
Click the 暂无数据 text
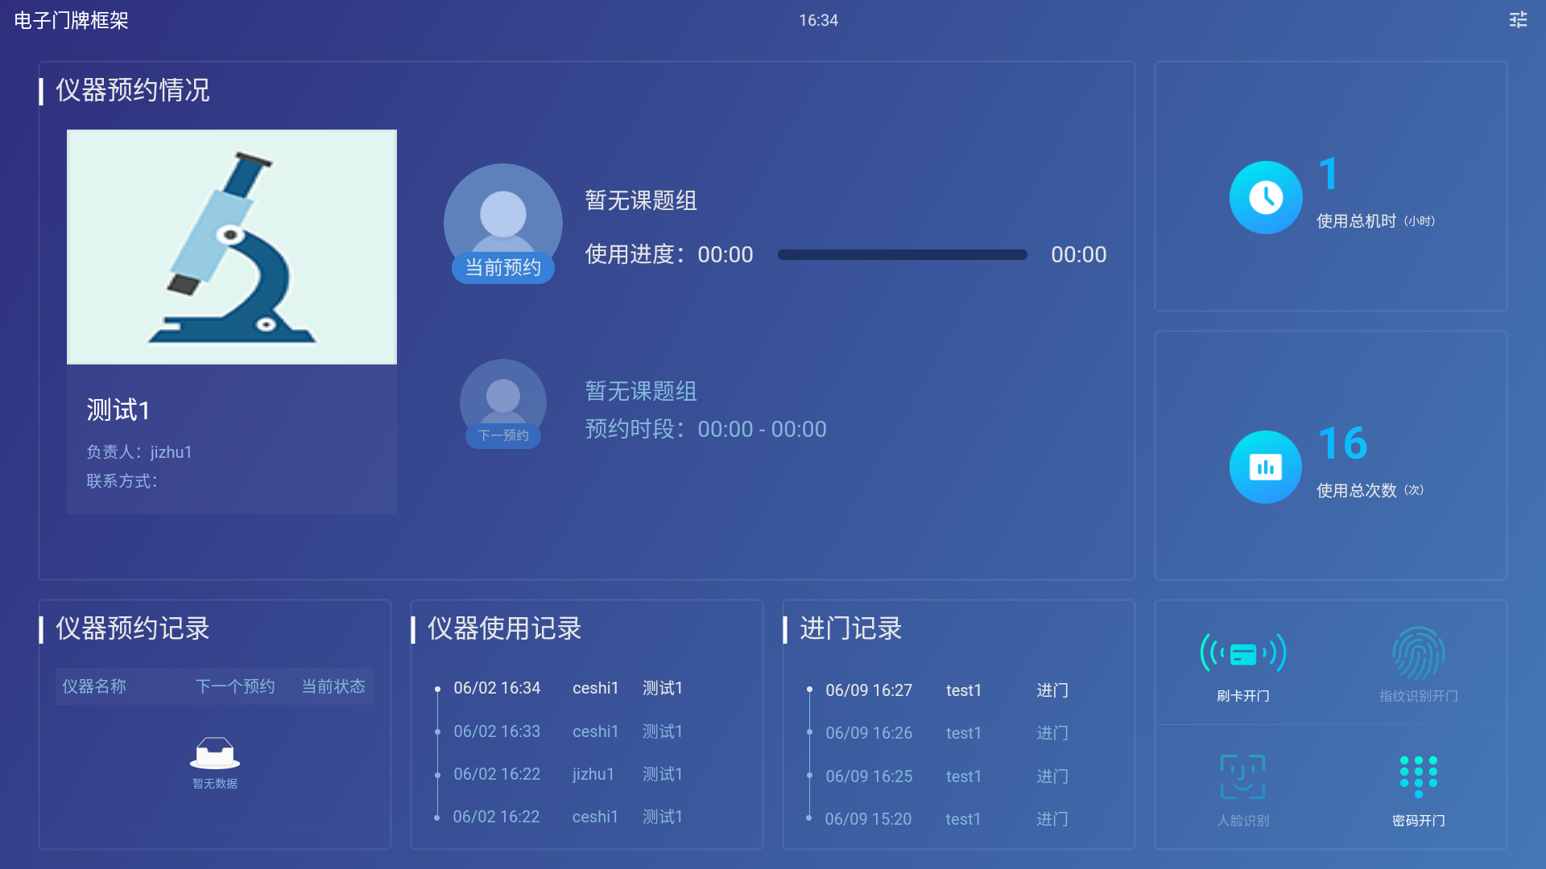[x=215, y=784]
